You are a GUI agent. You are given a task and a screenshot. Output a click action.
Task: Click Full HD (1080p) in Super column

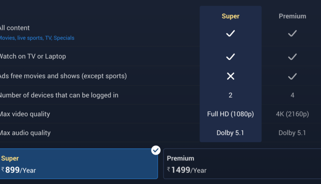pos(230,114)
